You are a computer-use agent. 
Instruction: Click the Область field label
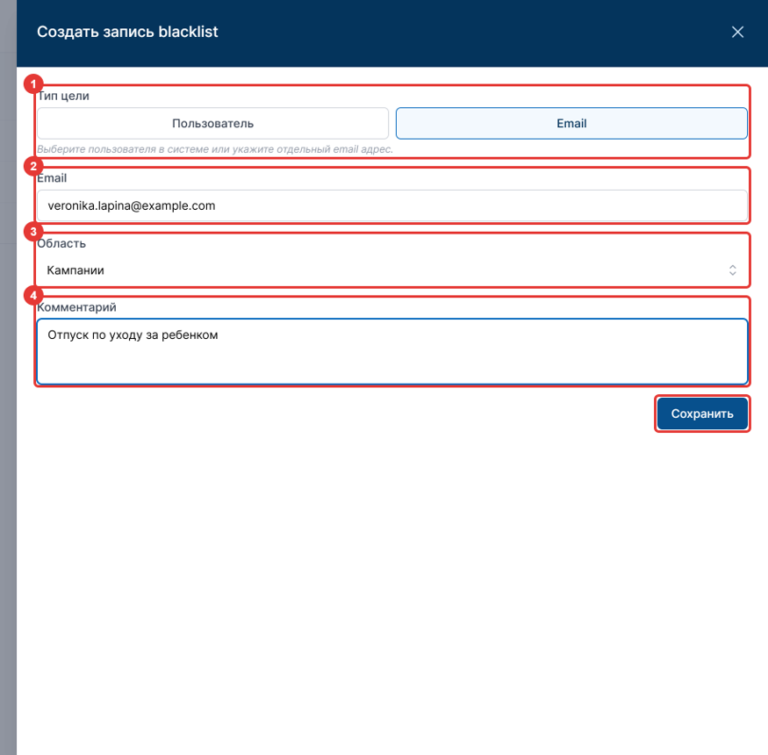click(x=61, y=243)
